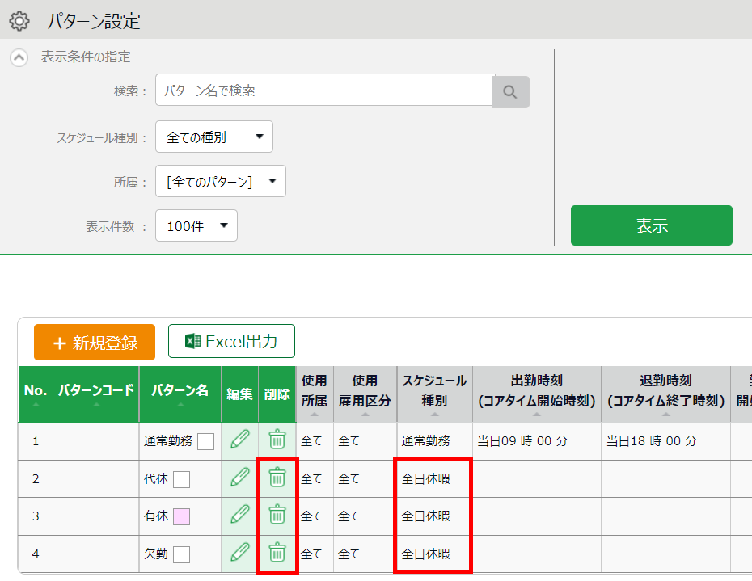
Task: Click the pink color box beside 有休
Action: (182, 516)
